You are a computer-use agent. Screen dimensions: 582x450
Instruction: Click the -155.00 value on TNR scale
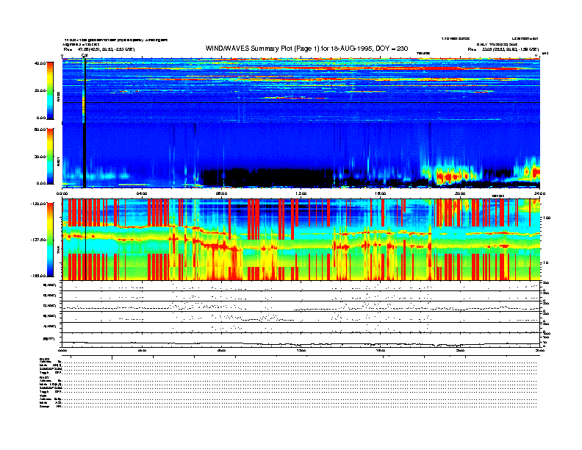point(37,276)
